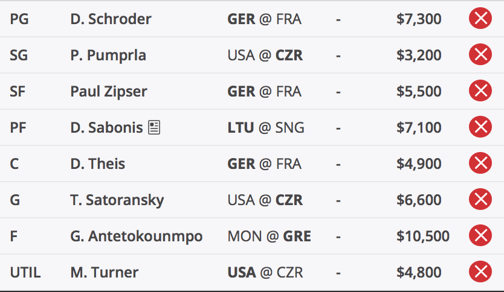Image resolution: width=504 pixels, height=292 pixels.
Task: Click the PG position label
Action: coord(19,19)
